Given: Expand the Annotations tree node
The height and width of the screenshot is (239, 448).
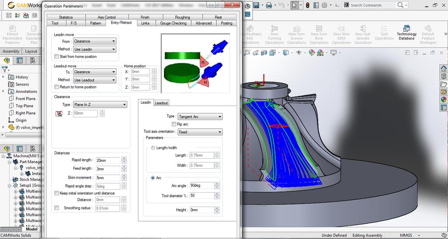Looking at the screenshot, I should [3, 91].
